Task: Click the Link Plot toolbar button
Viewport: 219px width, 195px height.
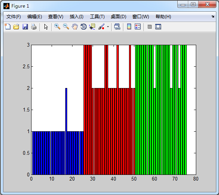Action: (117, 27)
